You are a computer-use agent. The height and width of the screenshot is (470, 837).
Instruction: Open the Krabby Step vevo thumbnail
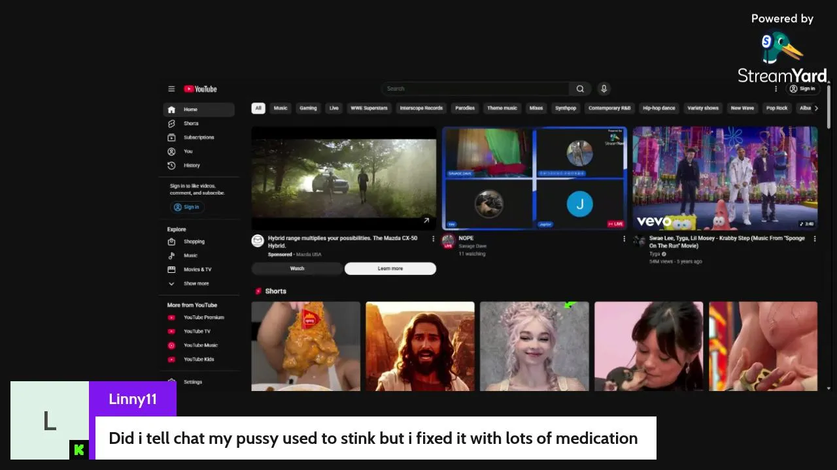(725, 178)
